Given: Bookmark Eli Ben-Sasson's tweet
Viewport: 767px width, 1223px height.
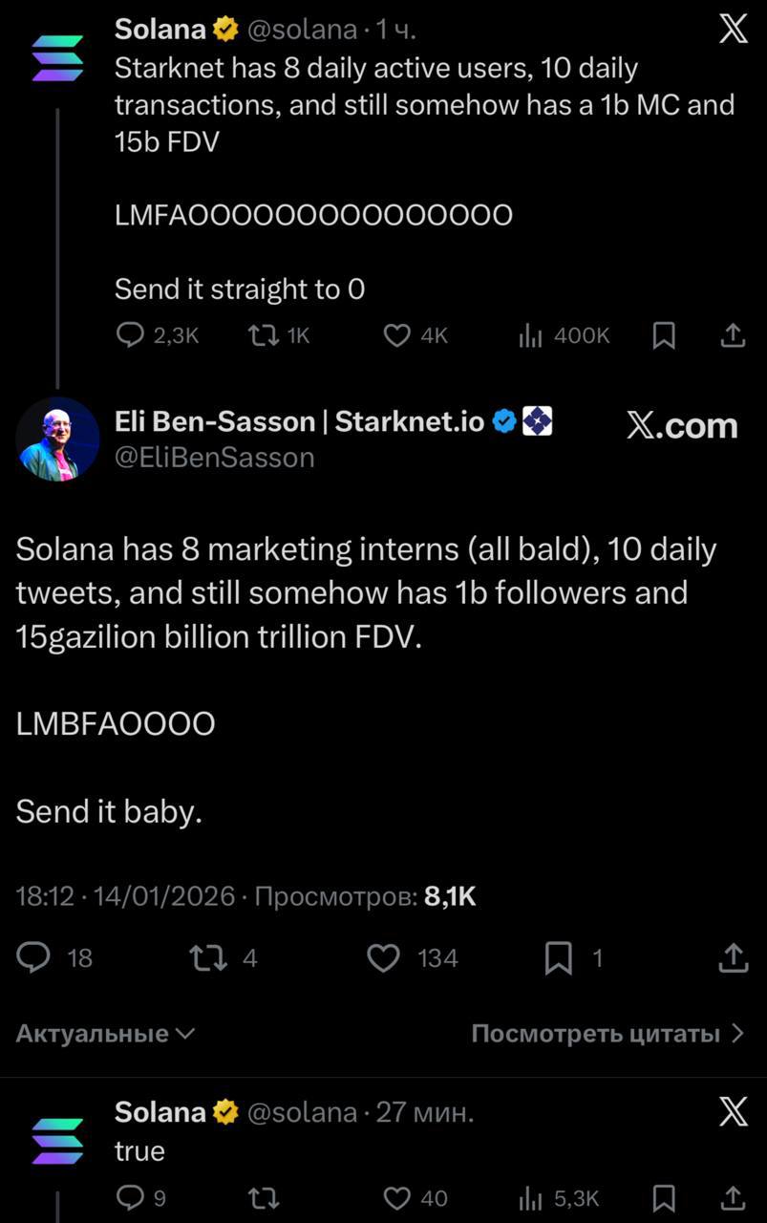Looking at the screenshot, I should [x=558, y=957].
